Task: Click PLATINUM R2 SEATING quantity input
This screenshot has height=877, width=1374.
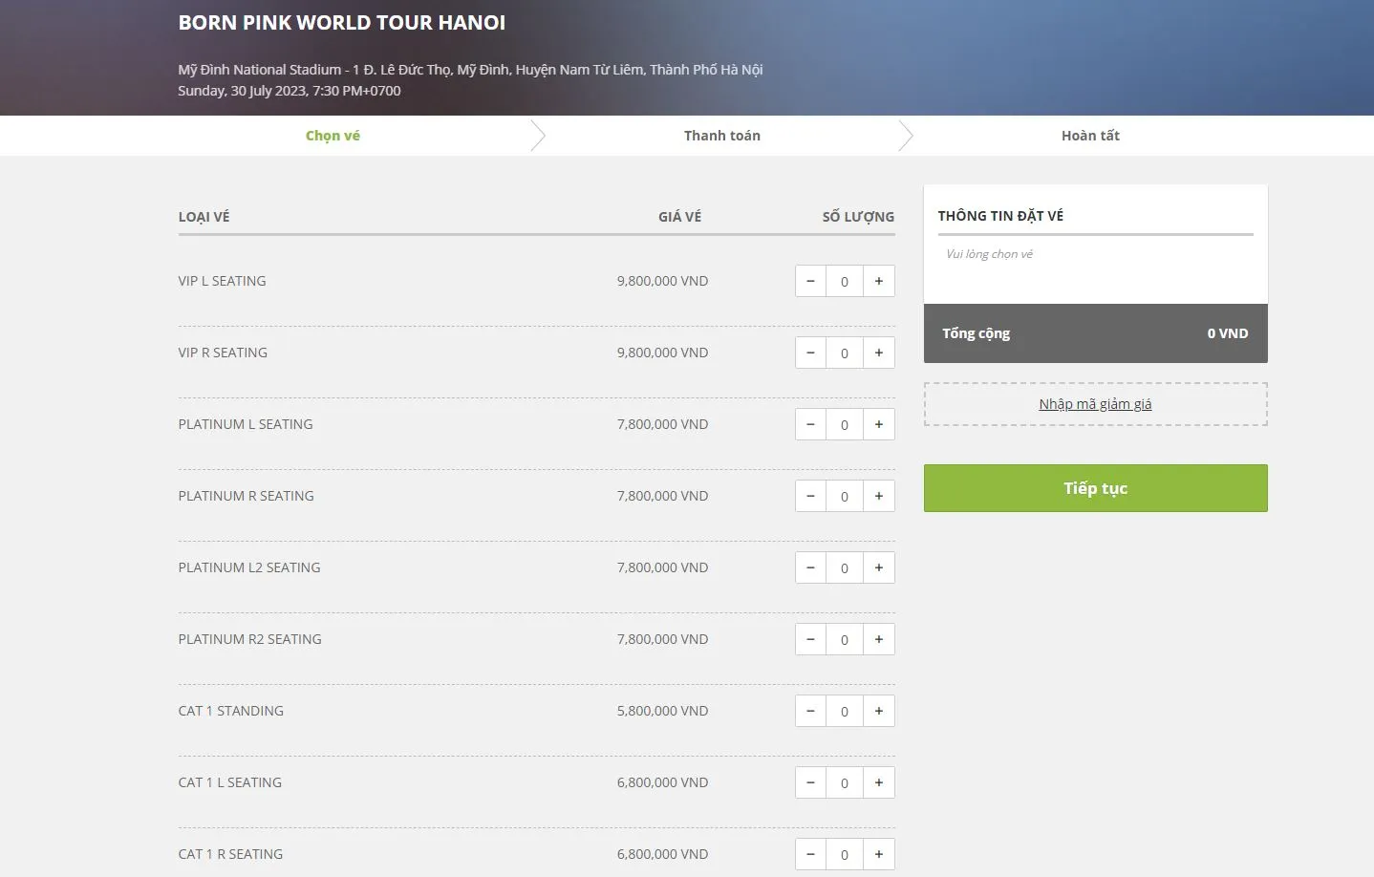Action: tap(845, 639)
